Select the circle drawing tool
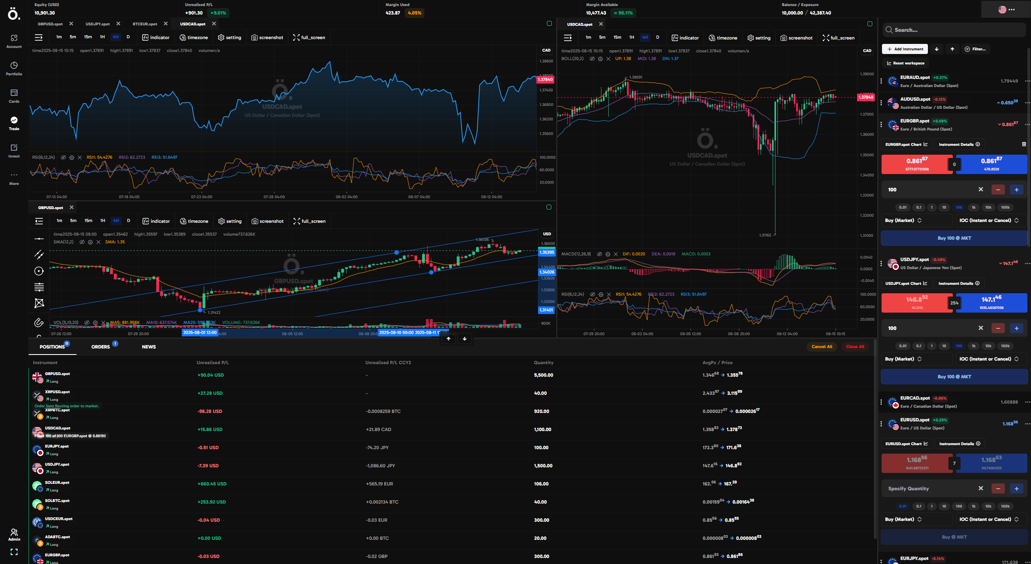Image resolution: width=1031 pixels, height=564 pixels. click(x=39, y=271)
